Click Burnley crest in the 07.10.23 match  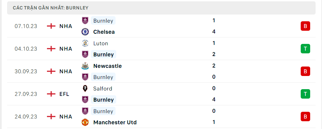tap(85, 21)
